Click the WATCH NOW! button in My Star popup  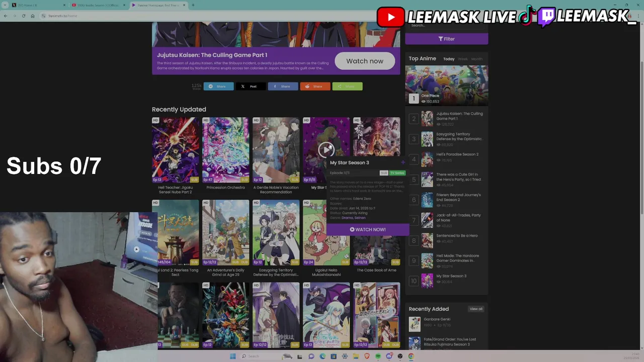[x=368, y=229]
